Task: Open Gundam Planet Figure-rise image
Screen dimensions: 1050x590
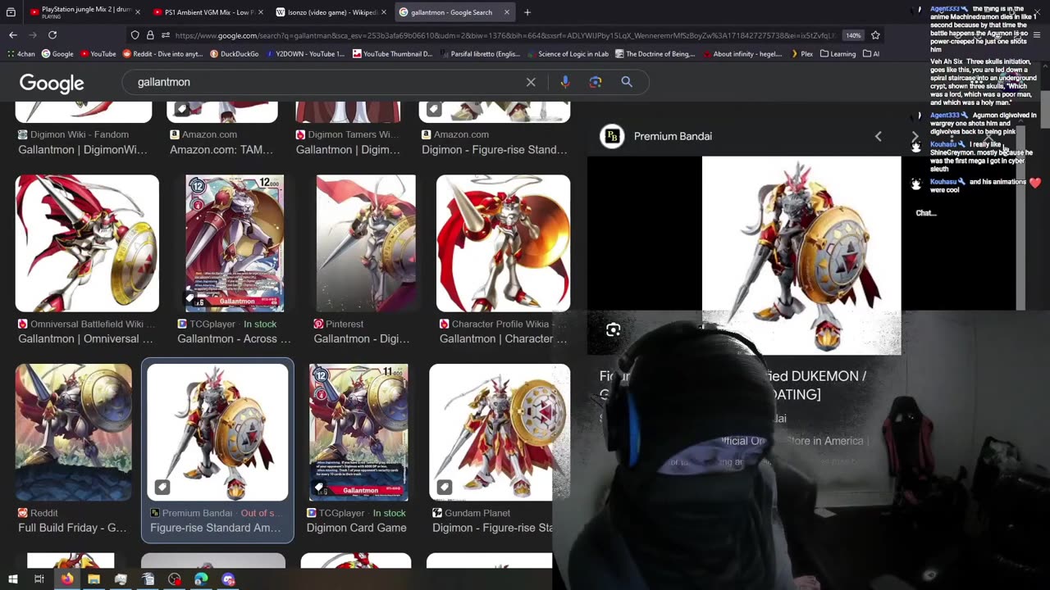Action: click(x=500, y=432)
